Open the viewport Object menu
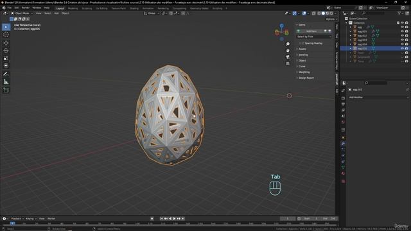 click(x=65, y=13)
